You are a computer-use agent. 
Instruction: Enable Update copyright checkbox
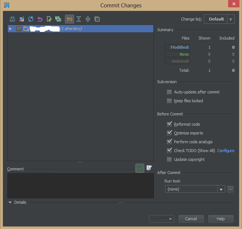pyautogui.click(x=169, y=159)
